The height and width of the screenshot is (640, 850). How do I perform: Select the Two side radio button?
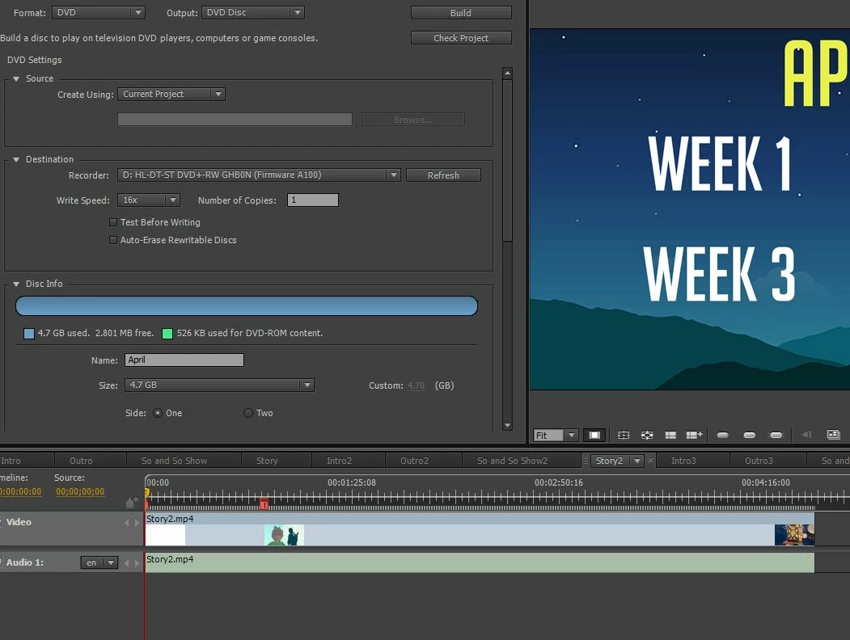click(248, 413)
